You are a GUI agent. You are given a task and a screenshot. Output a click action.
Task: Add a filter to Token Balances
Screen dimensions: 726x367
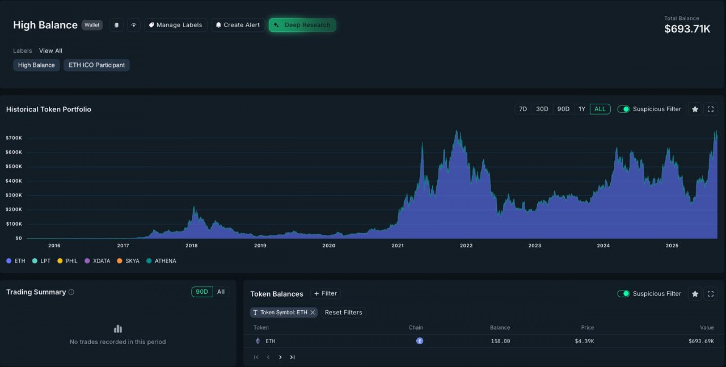point(326,294)
